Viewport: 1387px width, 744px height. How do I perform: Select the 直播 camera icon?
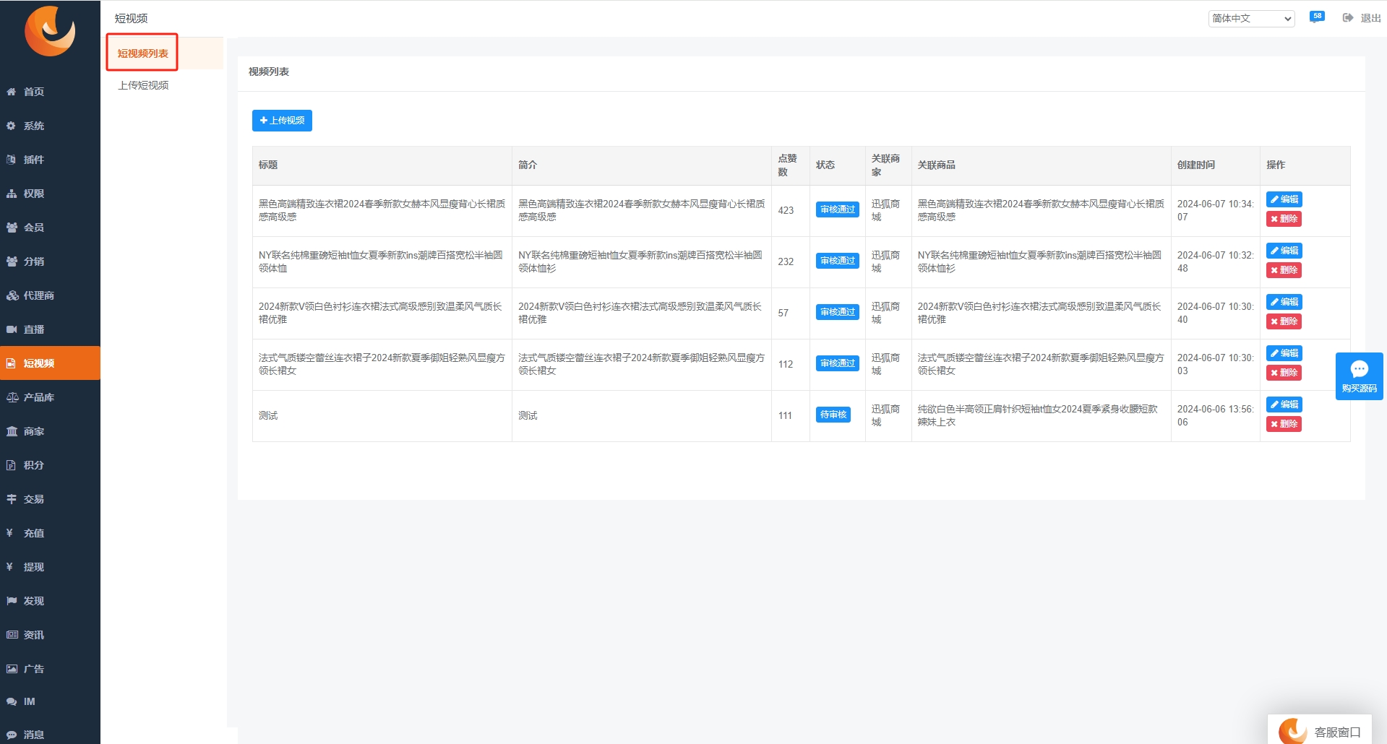[x=12, y=329]
